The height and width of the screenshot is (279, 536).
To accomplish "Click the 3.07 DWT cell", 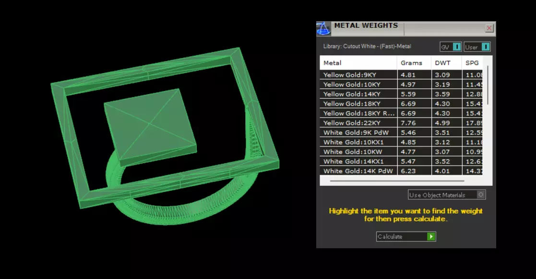I will [447, 151].
